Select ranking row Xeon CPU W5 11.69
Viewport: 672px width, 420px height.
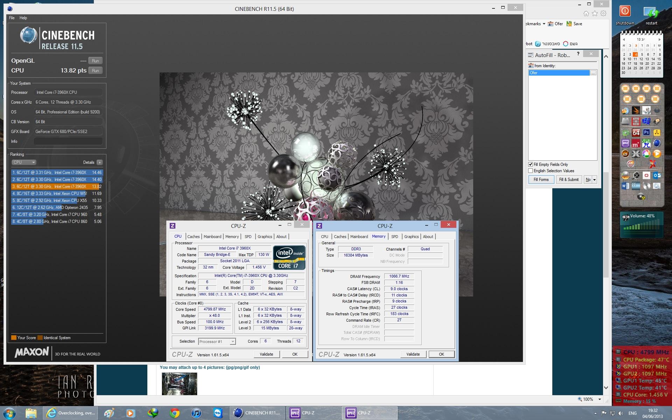tap(57, 194)
